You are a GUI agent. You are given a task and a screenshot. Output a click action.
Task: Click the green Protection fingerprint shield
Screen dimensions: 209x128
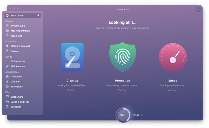coord(123,57)
